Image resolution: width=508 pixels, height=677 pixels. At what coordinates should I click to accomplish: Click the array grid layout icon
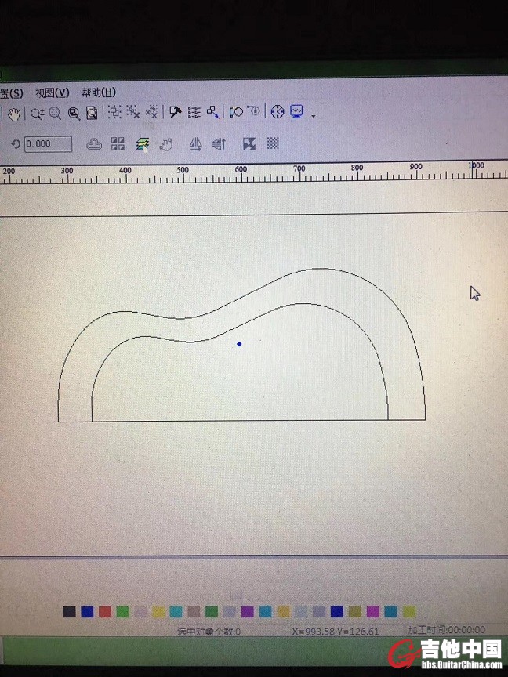point(118,143)
